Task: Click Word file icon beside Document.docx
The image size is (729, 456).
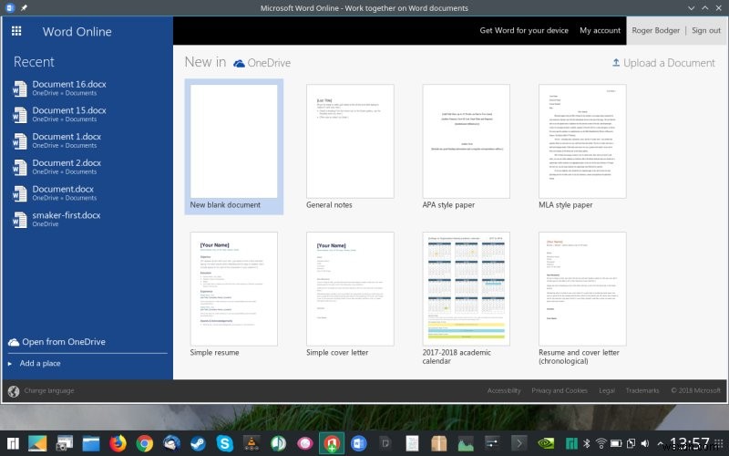Action: pos(19,193)
